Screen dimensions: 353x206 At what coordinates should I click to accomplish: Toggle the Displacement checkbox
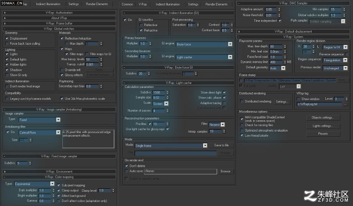(7, 38)
